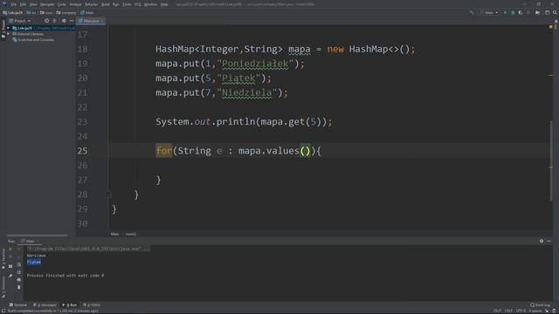Open the Code menu

coord(62,4)
